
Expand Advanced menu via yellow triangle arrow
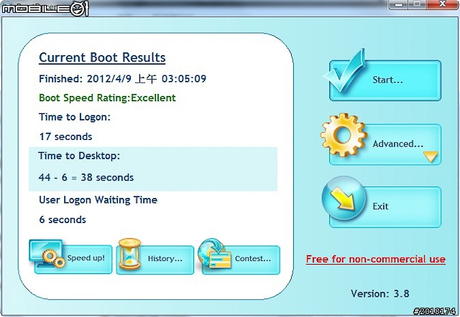click(431, 156)
